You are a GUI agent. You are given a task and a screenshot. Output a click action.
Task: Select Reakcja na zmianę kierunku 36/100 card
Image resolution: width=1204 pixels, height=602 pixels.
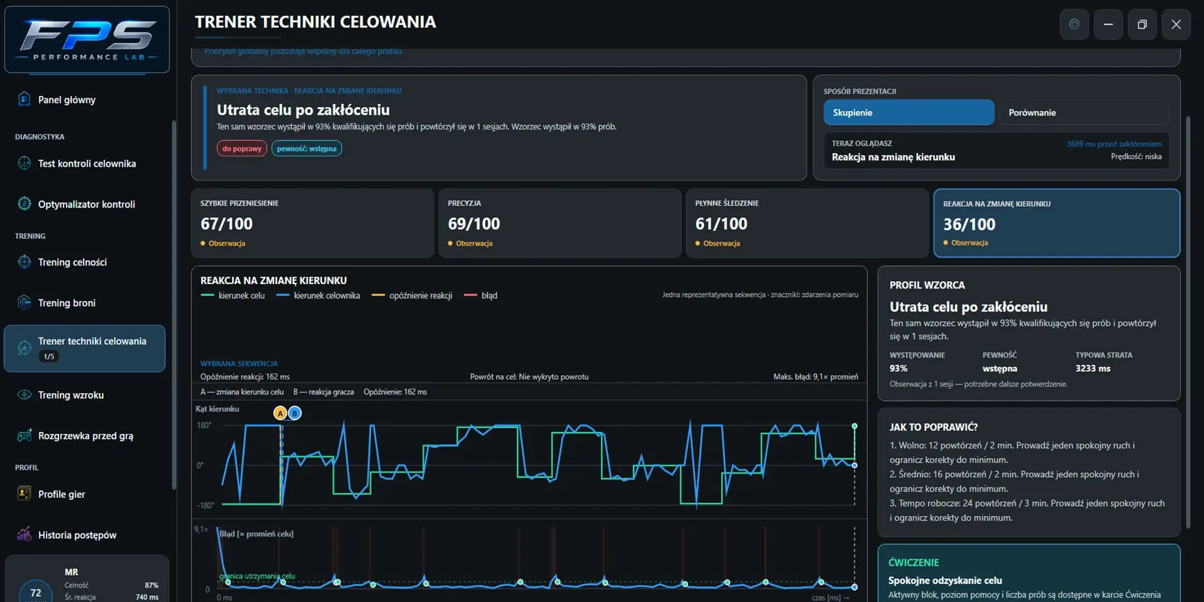[x=1057, y=223]
